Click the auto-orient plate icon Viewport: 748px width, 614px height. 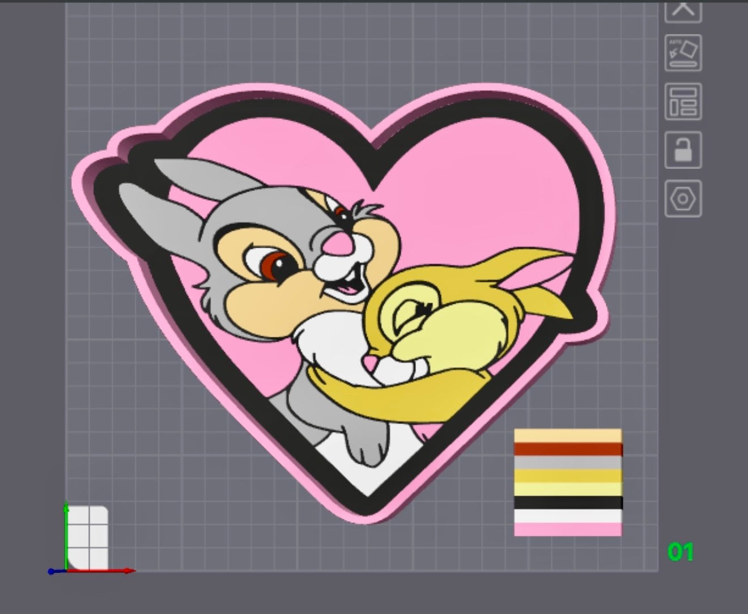(683, 53)
